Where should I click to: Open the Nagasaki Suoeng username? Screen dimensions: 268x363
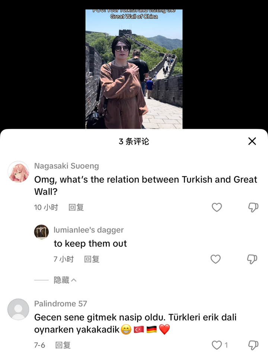coord(67,166)
